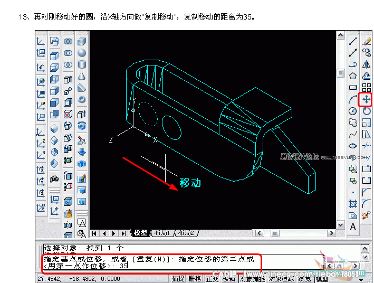The image size is (374, 283).
Task: Select the Spline curve tool
Action: [x=353, y=134]
